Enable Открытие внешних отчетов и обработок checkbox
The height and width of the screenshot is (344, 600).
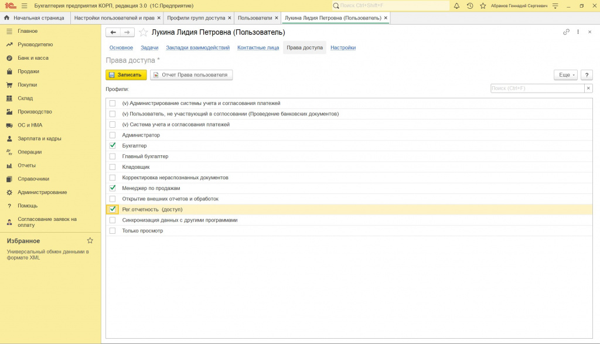(x=112, y=199)
